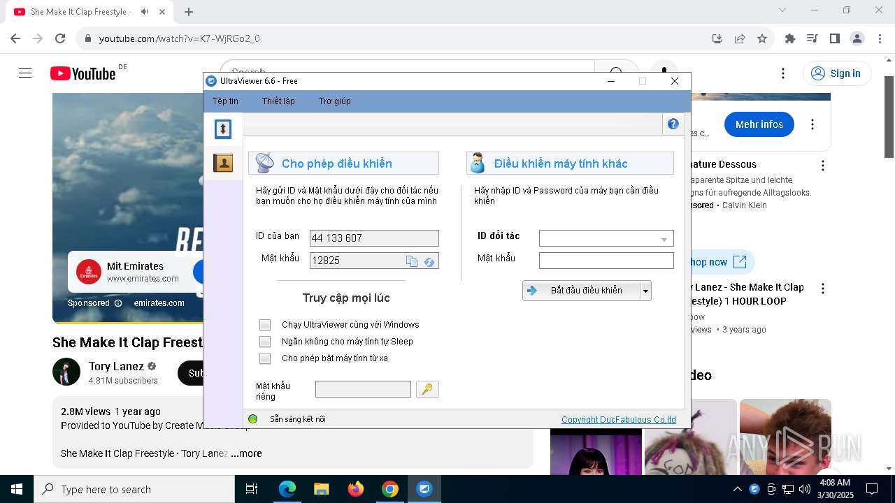895x503 pixels.
Task: Click the Bắt đầu điều khiển button
Action: pyautogui.click(x=582, y=291)
